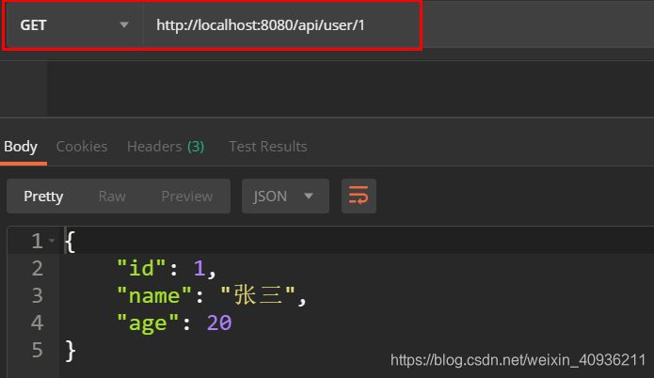Click the "age" key in response
This screenshot has width=654, height=378.
(x=148, y=323)
